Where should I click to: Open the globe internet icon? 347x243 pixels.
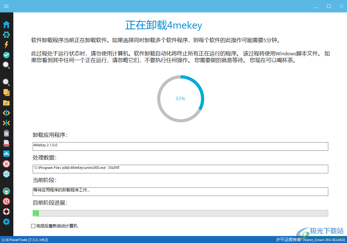pyautogui.click(x=6, y=174)
